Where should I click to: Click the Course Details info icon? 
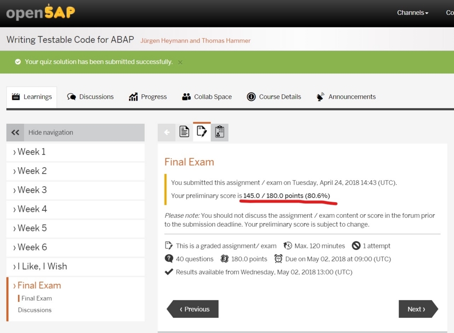251,97
